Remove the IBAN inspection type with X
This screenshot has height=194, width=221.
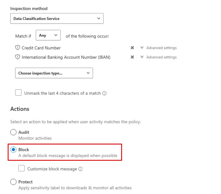(132, 57)
